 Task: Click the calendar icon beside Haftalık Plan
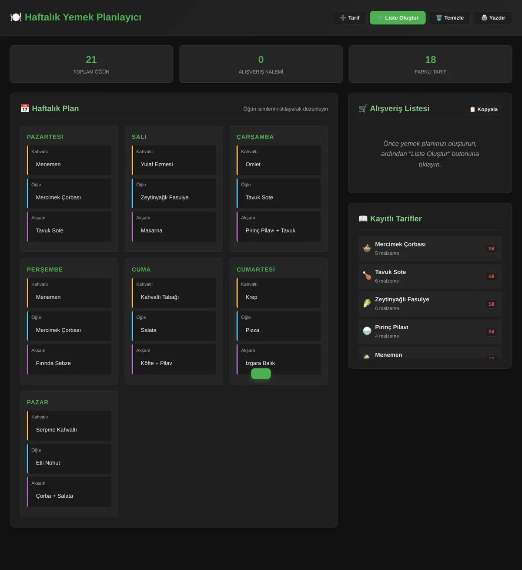coord(25,108)
